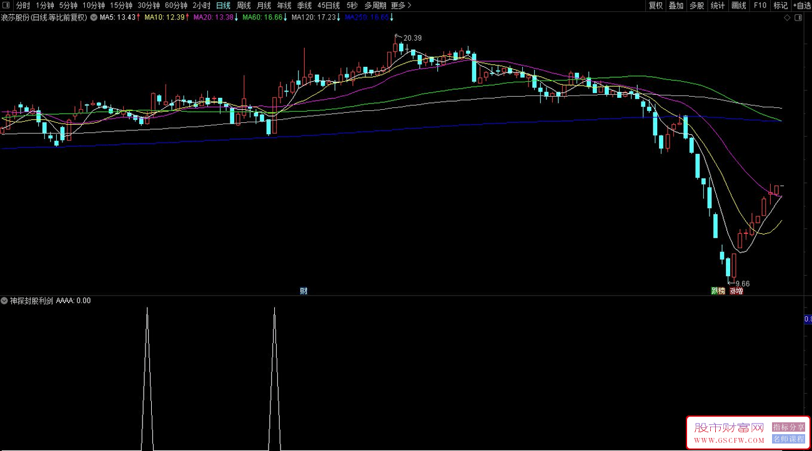Switch to the 分时 intraday view
The height and width of the screenshot is (451, 812).
pos(23,6)
